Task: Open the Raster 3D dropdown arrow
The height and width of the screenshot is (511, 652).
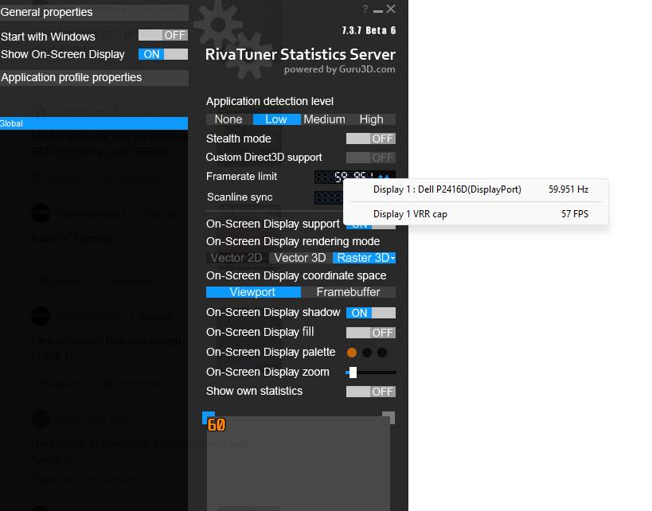Action: click(392, 258)
